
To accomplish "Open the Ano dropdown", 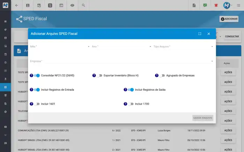I will [x=121, y=46].
